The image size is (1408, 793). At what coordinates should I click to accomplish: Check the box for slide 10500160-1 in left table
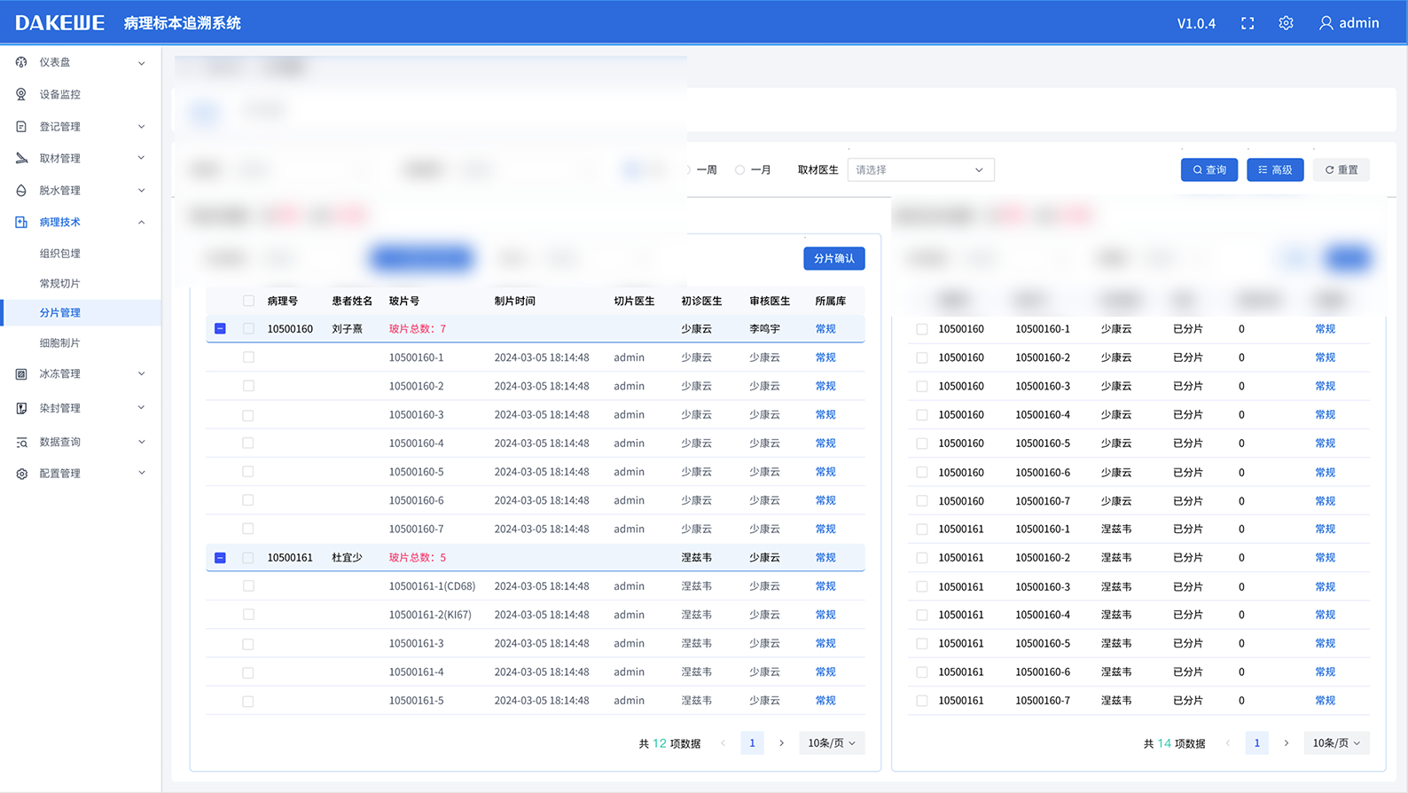(248, 357)
